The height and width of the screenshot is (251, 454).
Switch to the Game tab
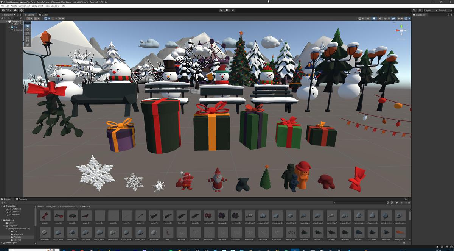pyautogui.click(x=43, y=15)
